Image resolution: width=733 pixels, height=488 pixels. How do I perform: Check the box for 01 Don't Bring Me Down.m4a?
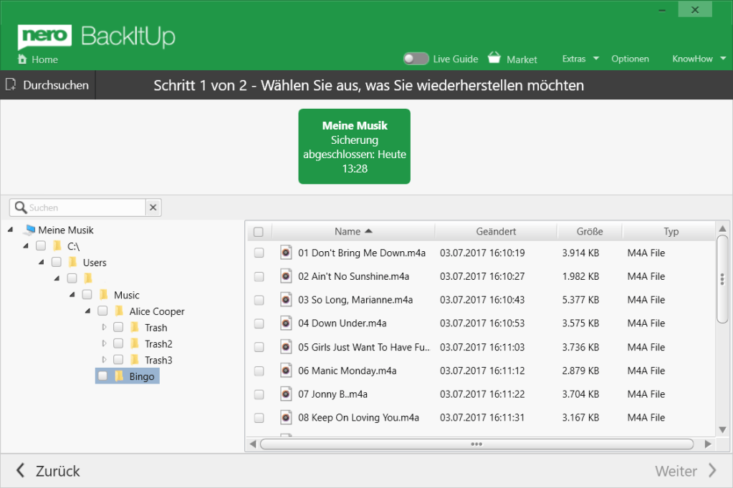[259, 253]
